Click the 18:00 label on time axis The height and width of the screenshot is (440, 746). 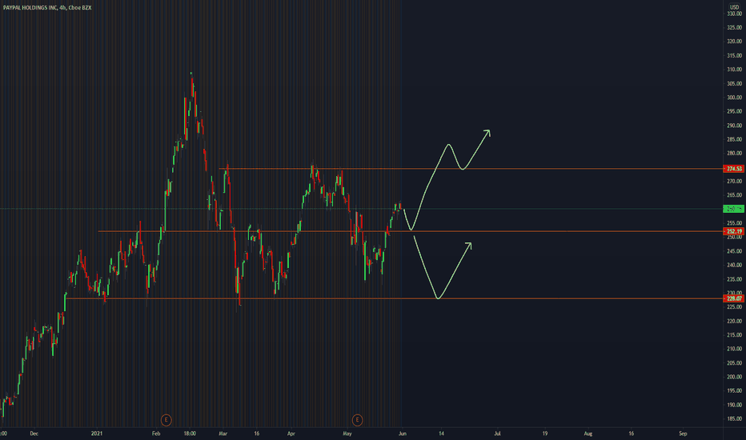coord(190,434)
